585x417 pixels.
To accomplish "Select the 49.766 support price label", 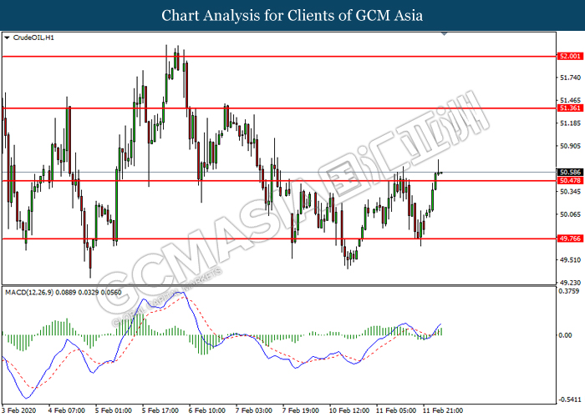I will 570,239.
